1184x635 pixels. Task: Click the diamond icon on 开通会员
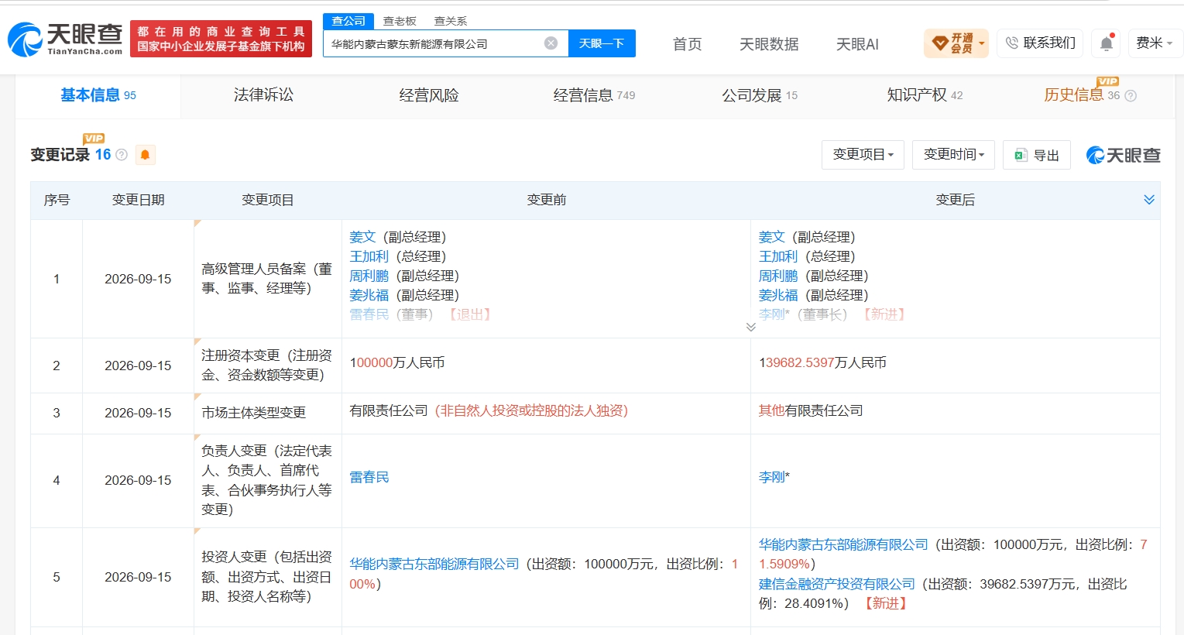click(939, 43)
